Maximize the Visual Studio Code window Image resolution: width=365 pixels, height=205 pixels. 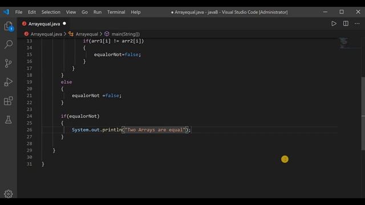click(x=342, y=12)
